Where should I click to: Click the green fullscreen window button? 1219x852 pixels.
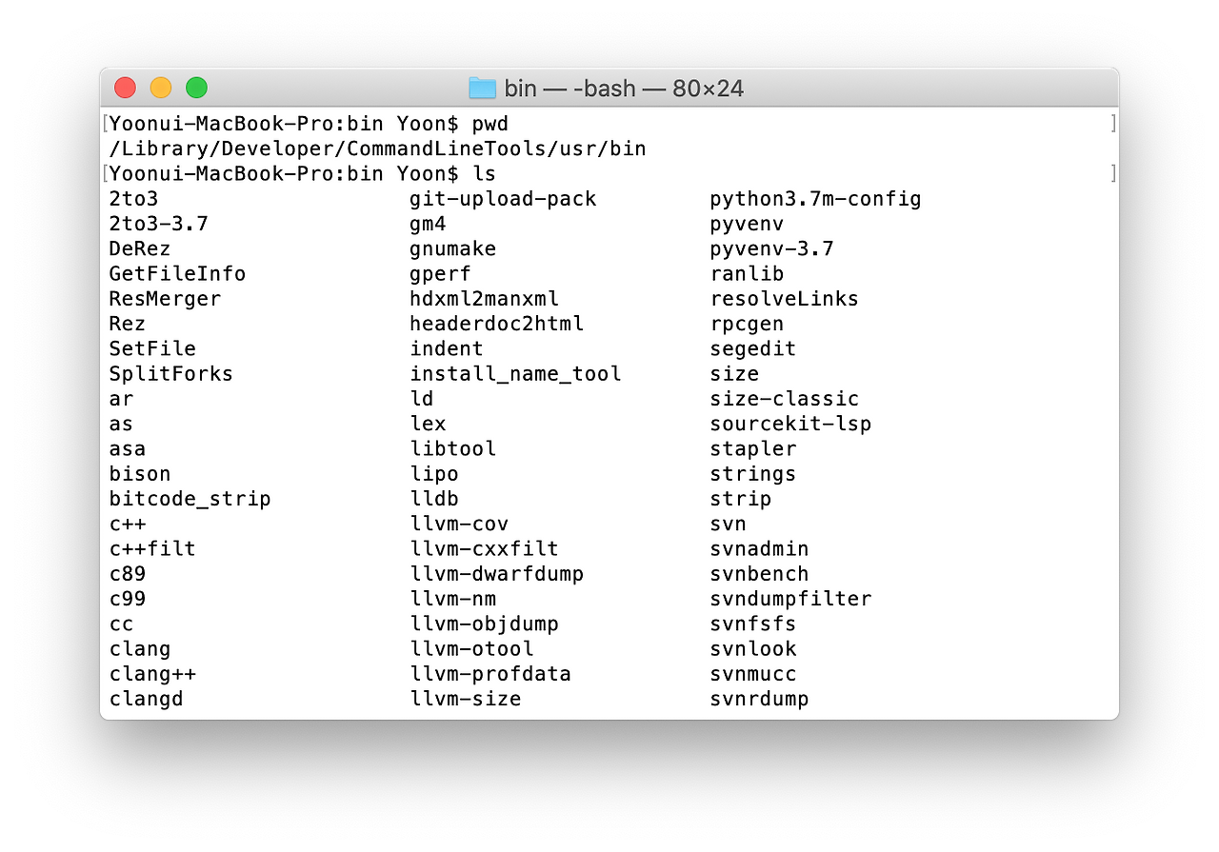(196, 88)
